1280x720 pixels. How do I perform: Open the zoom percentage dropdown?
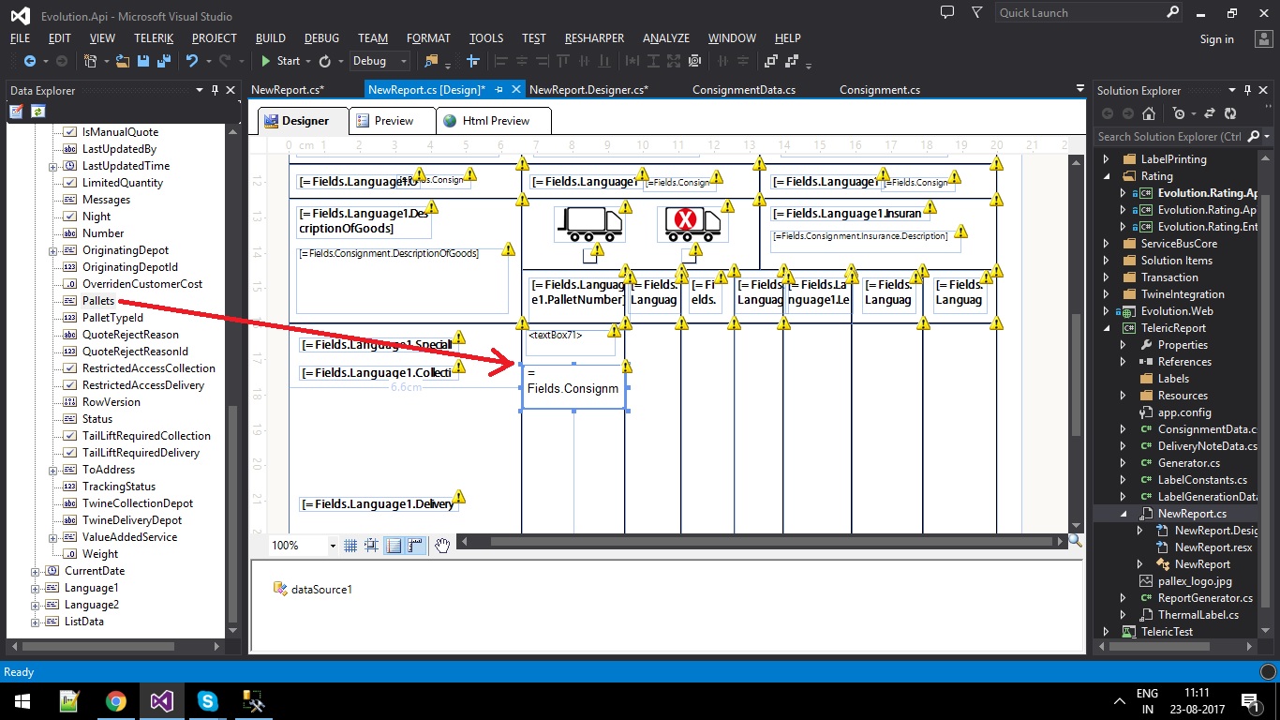pyautogui.click(x=333, y=546)
